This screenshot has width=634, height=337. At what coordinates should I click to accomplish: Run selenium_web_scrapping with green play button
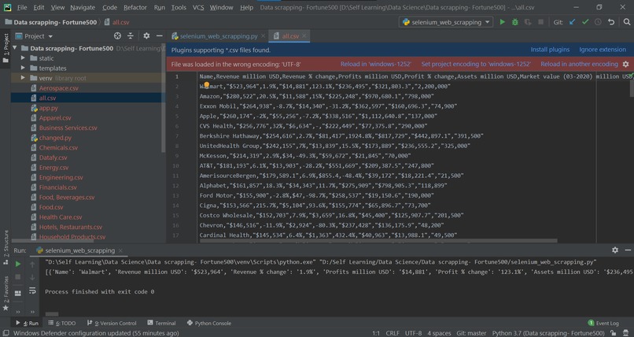click(502, 22)
